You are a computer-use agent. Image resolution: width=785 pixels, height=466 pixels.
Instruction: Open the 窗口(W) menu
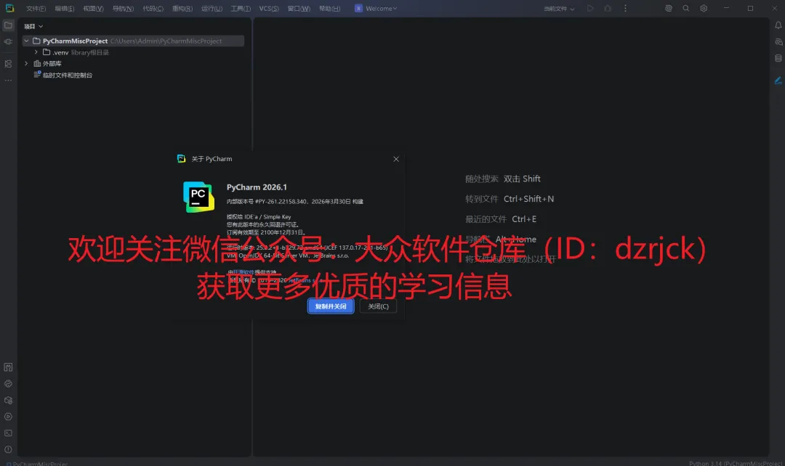(x=299, y=9)
